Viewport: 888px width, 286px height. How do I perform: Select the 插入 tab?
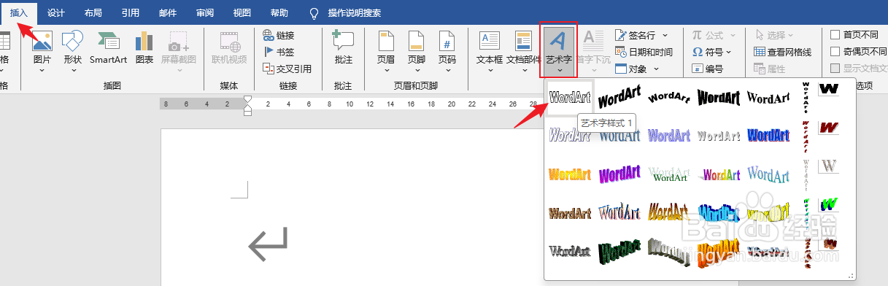pos(18,12)
